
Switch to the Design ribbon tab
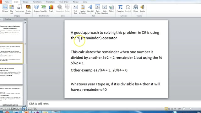(x=25, y=2)
